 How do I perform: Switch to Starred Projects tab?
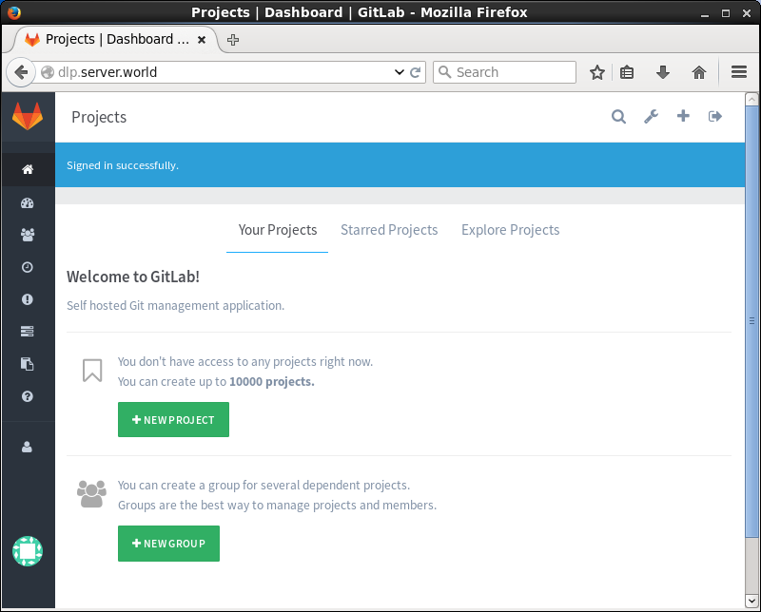tap(389, 230)
